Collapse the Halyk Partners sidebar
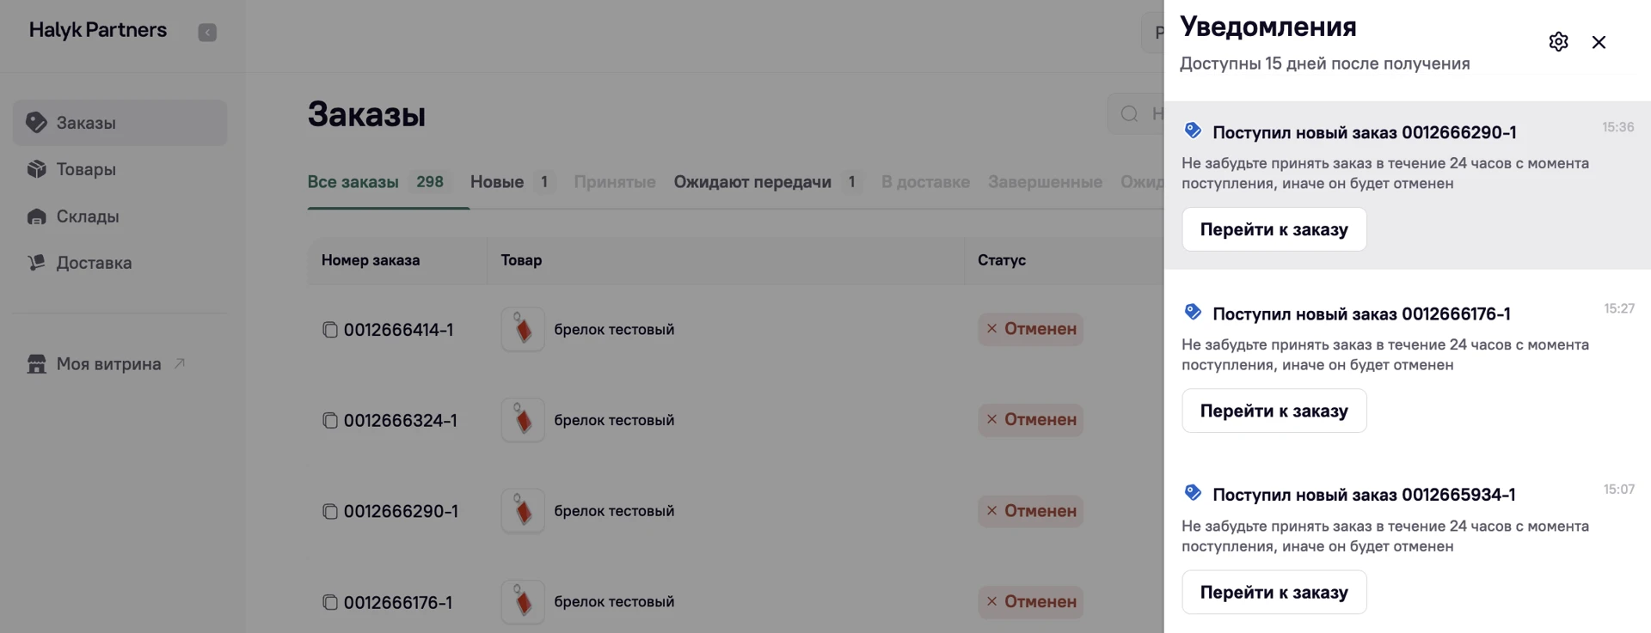 207,33
